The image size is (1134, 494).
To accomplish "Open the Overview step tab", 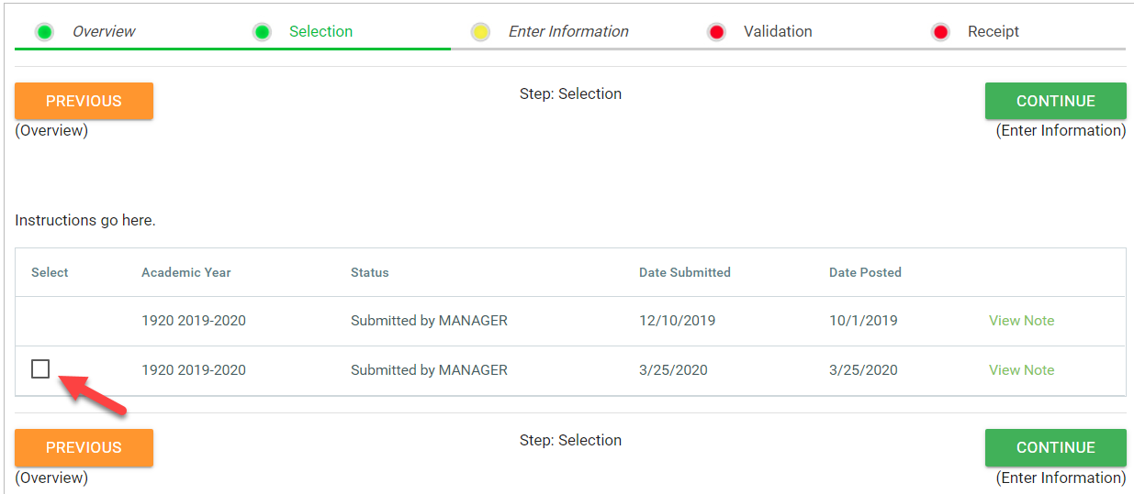I will tap(104, 32).
